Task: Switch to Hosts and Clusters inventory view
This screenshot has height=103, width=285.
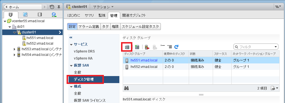Action: [10, 15]
